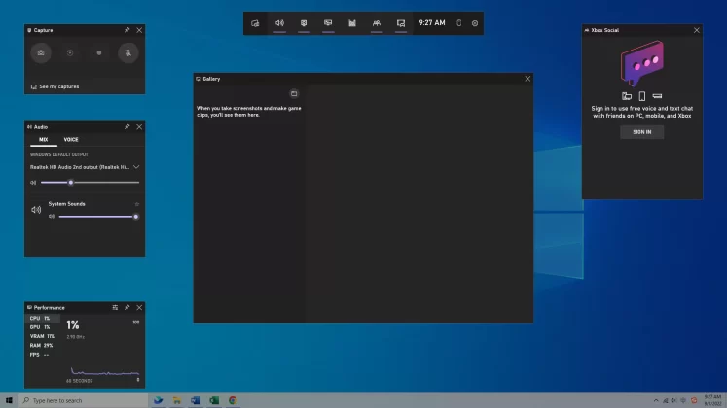This screenshot has height=408, width=727.
Task: Switch to the VOICE tab
Action: click(x=71, y=139)
